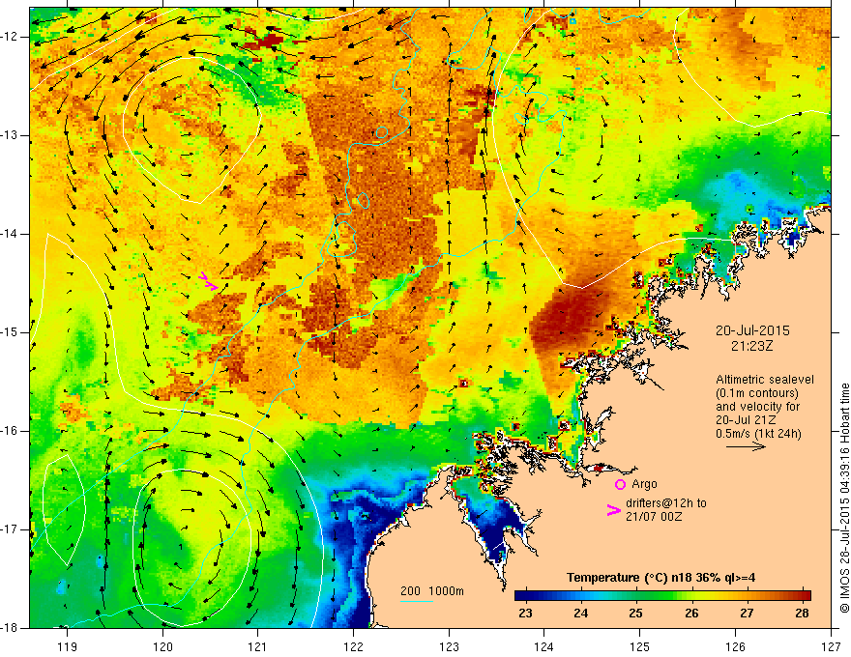This screenshot has height=657, width=851.
Task: Click the latitude axis label -14
Action: (x=11, y=234)
